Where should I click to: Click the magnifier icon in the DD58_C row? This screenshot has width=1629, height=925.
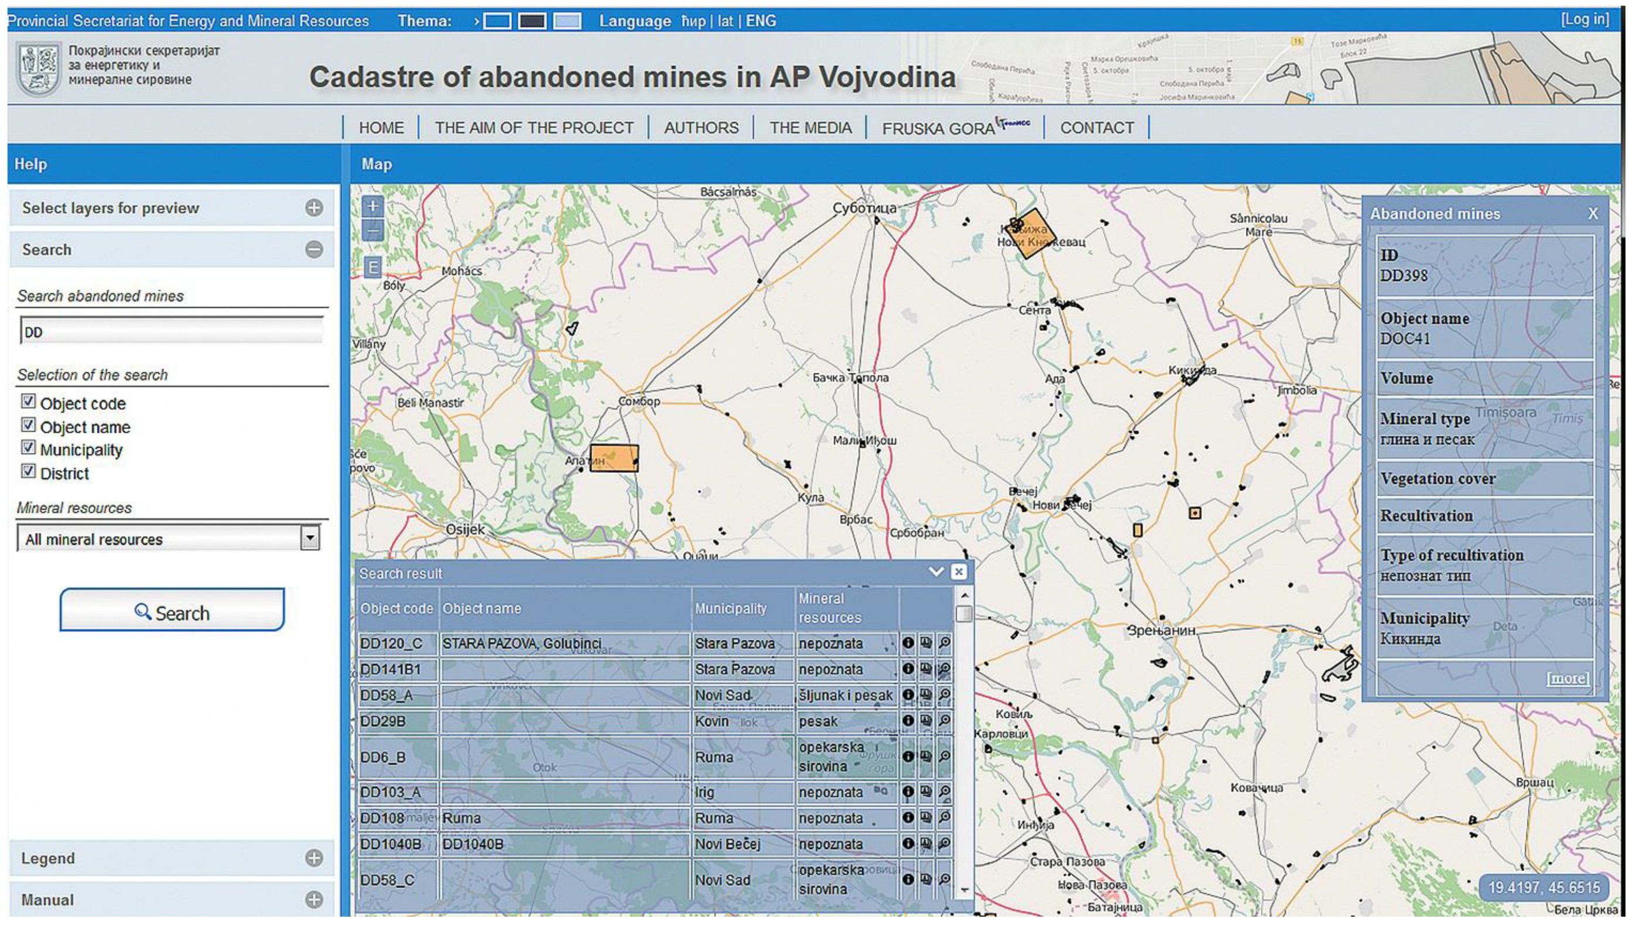pyautogui.click(x=944, y=879)
